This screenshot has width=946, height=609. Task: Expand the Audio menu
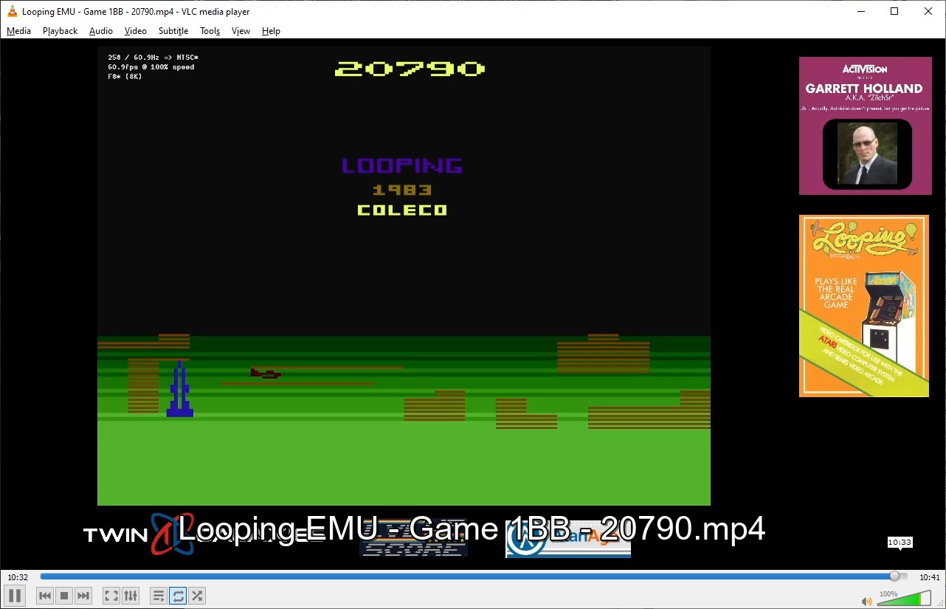pos(100,31)
